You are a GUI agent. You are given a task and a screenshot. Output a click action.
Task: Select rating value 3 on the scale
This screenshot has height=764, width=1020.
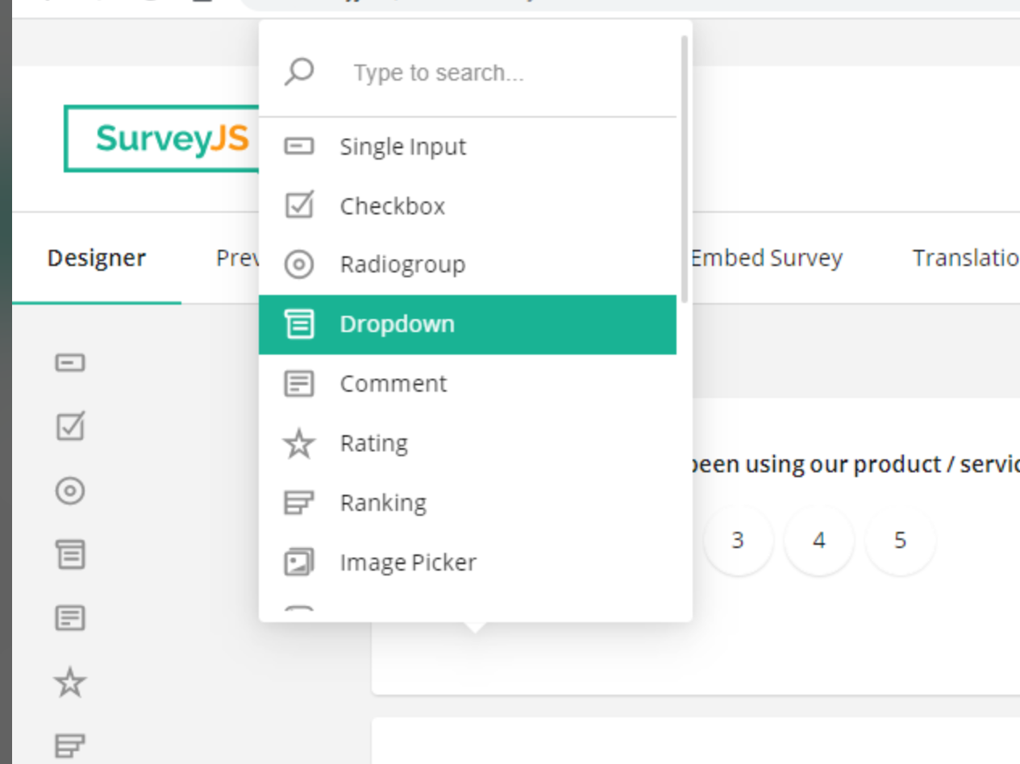[x=738, y=540]
